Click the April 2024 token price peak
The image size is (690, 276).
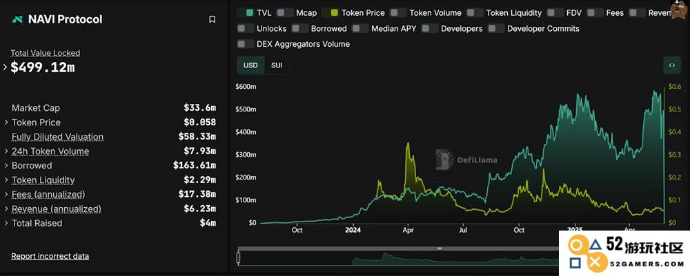point(408,144)
